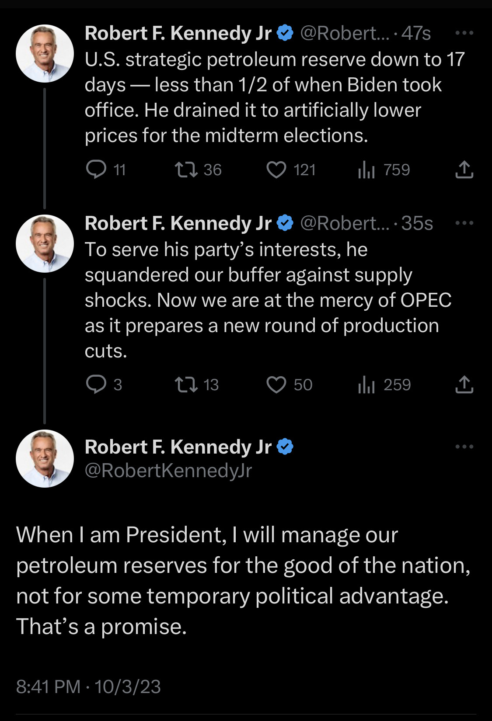This screenshot has width=492, height=721.
Task: Open the first tweet's author name
Action: (x=178, y=33)
